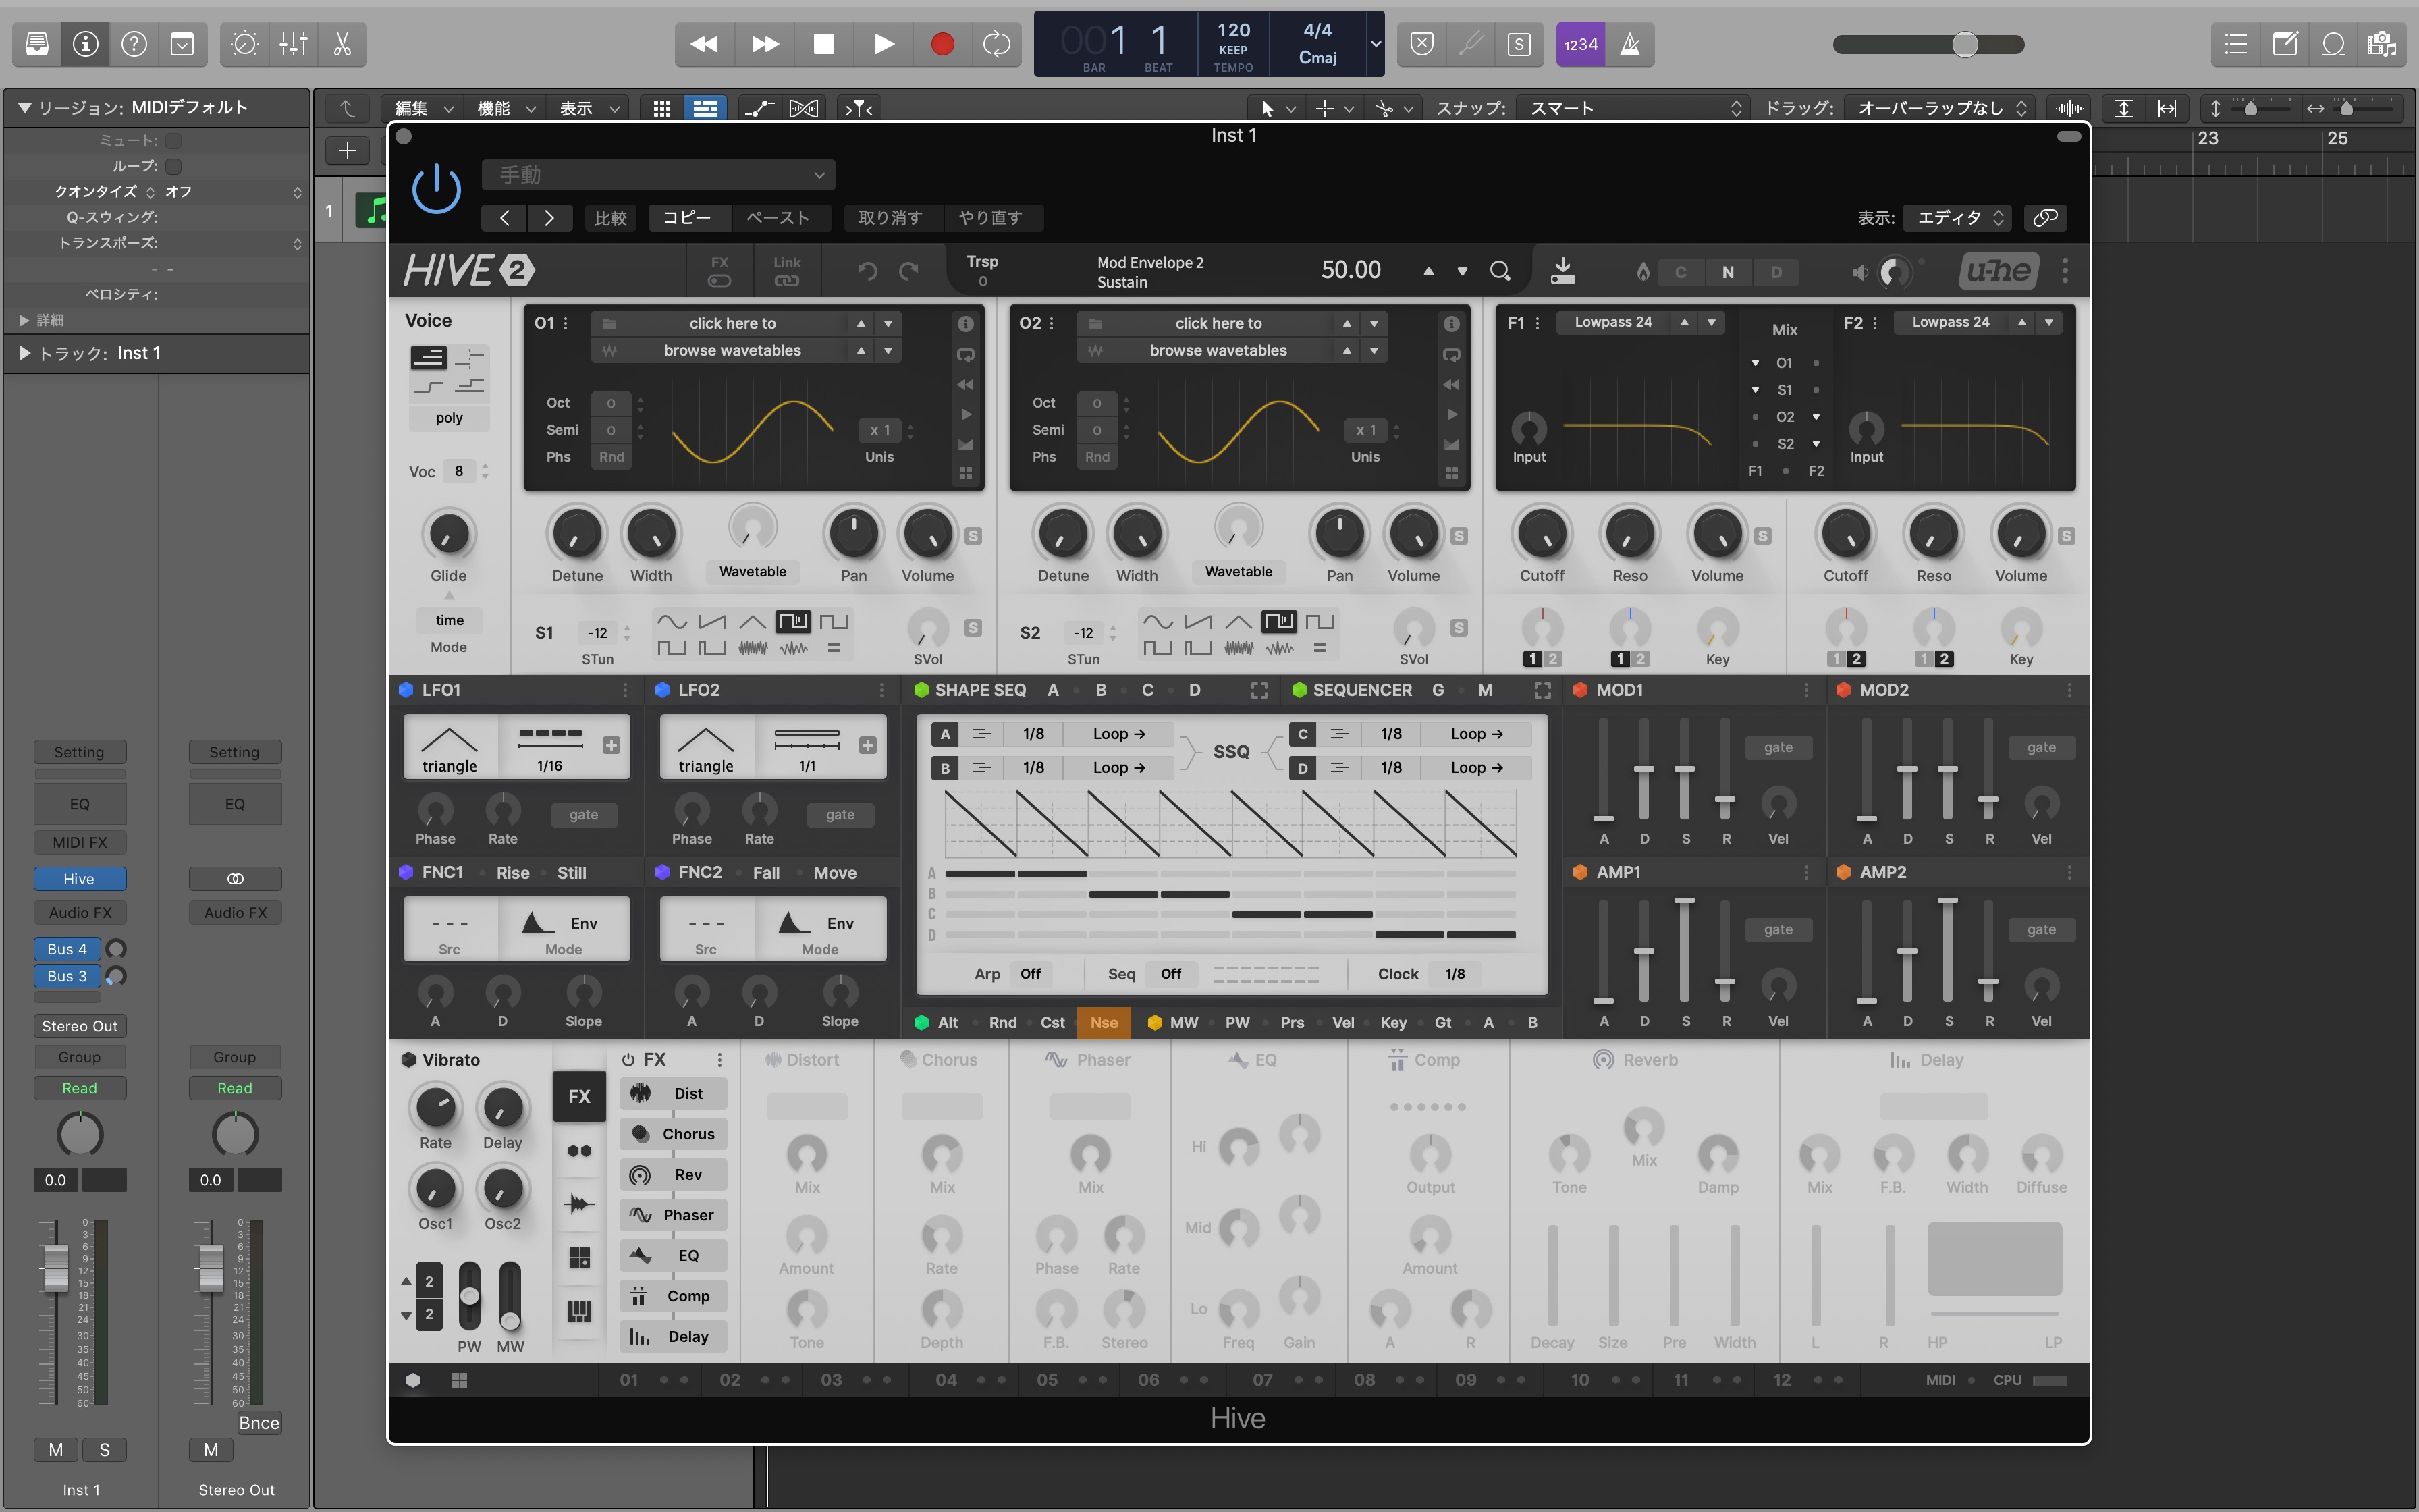This screenshot has width=2419, height=1512.
Task: Open the 機能 menu
Action: click(506, 108)
